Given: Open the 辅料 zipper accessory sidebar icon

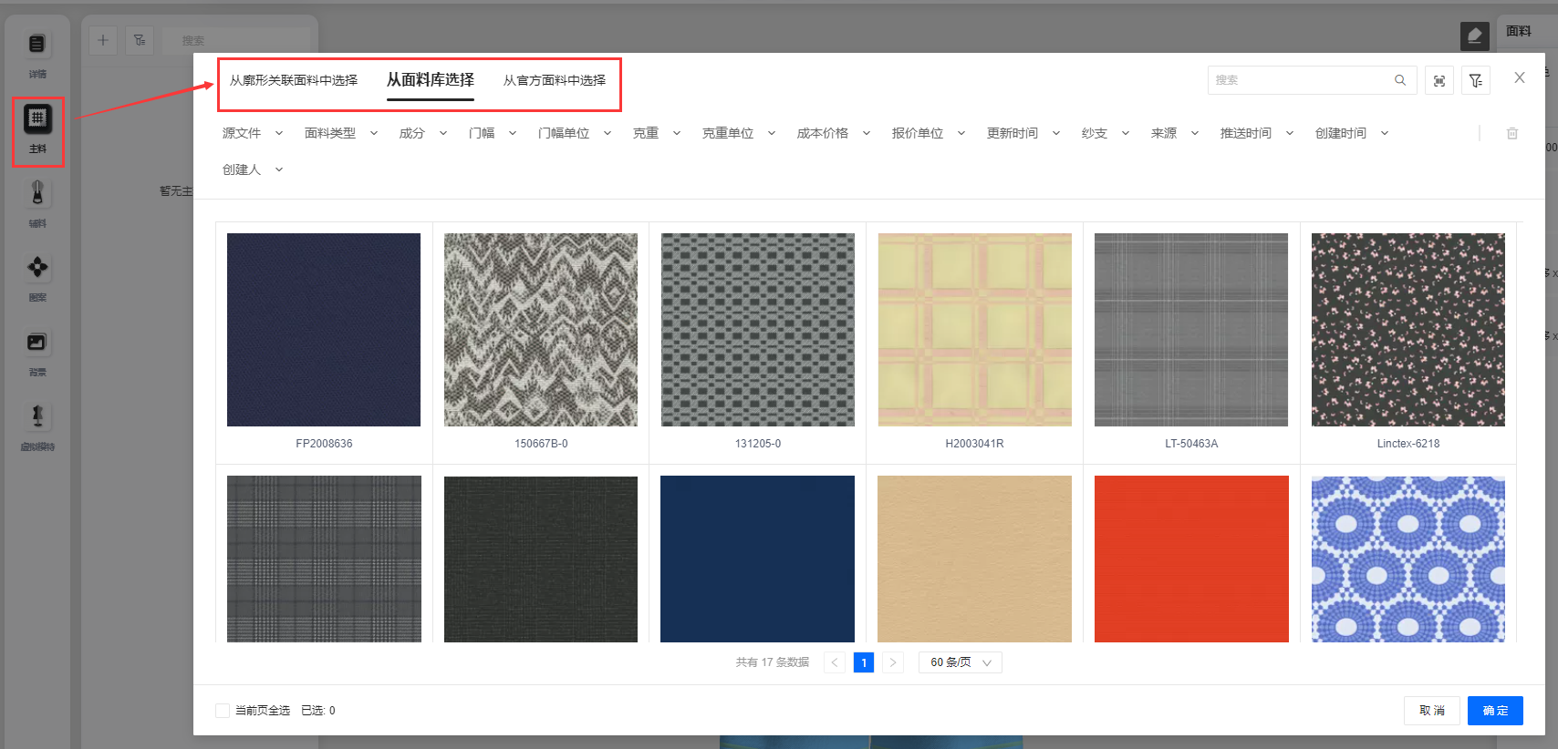Looking at the screenshot, I should 37,193.
